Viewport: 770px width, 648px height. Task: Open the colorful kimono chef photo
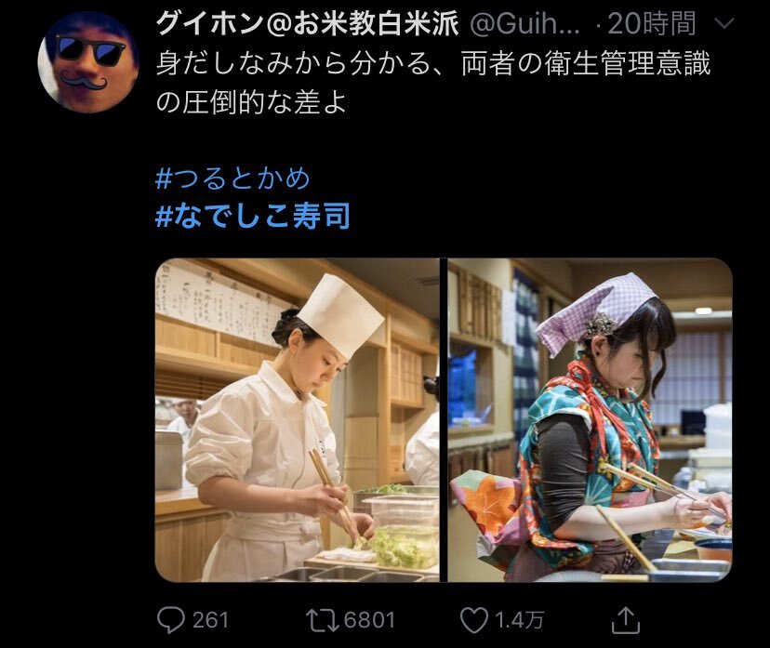(590, 419)
